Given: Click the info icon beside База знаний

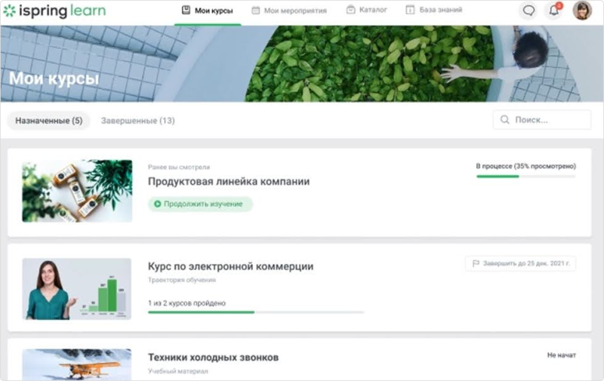Looking at the screenshot, I should (x=410, y=10).
